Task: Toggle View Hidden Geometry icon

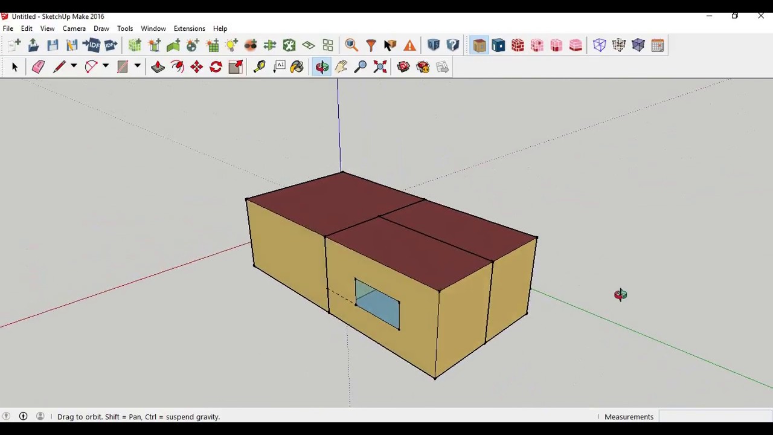Action: 618,45
